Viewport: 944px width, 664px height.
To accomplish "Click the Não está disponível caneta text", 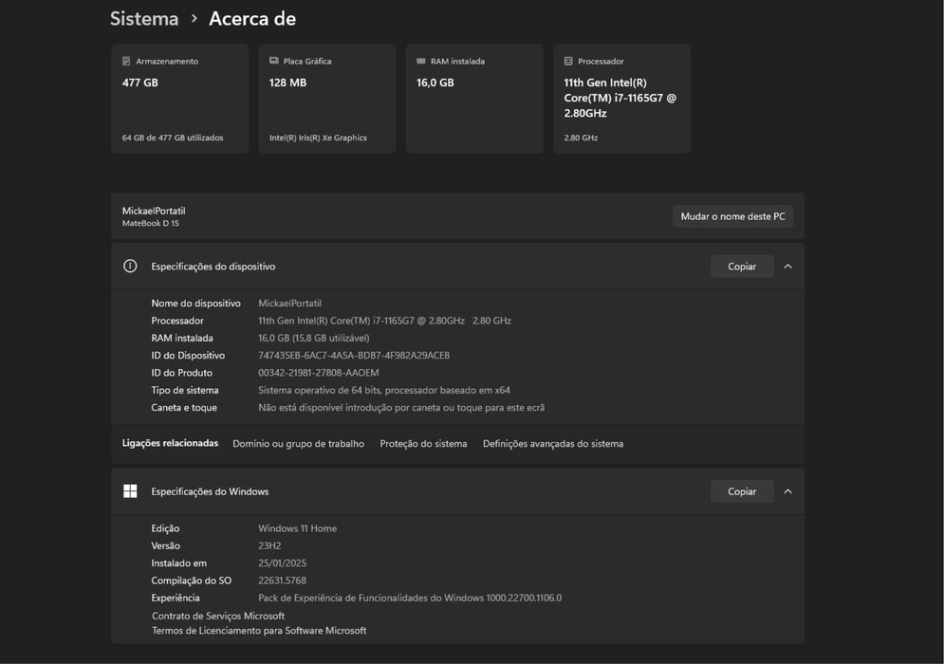I will point(401,408).
